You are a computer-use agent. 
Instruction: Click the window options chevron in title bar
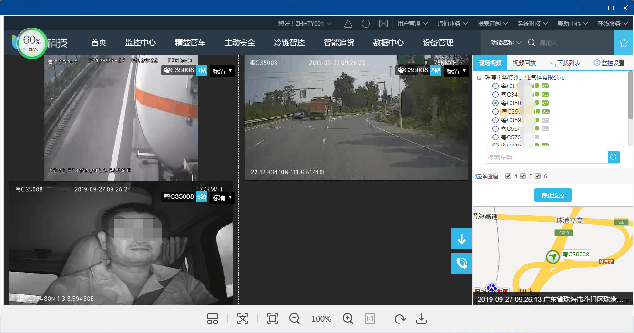tap(581, 8)
